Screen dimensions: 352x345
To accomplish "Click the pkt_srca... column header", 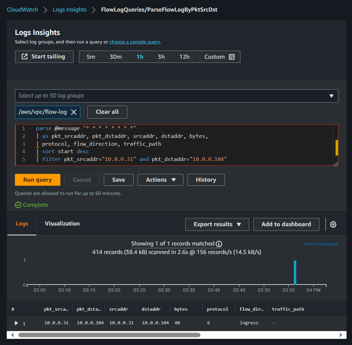I will tap(56, 309).
